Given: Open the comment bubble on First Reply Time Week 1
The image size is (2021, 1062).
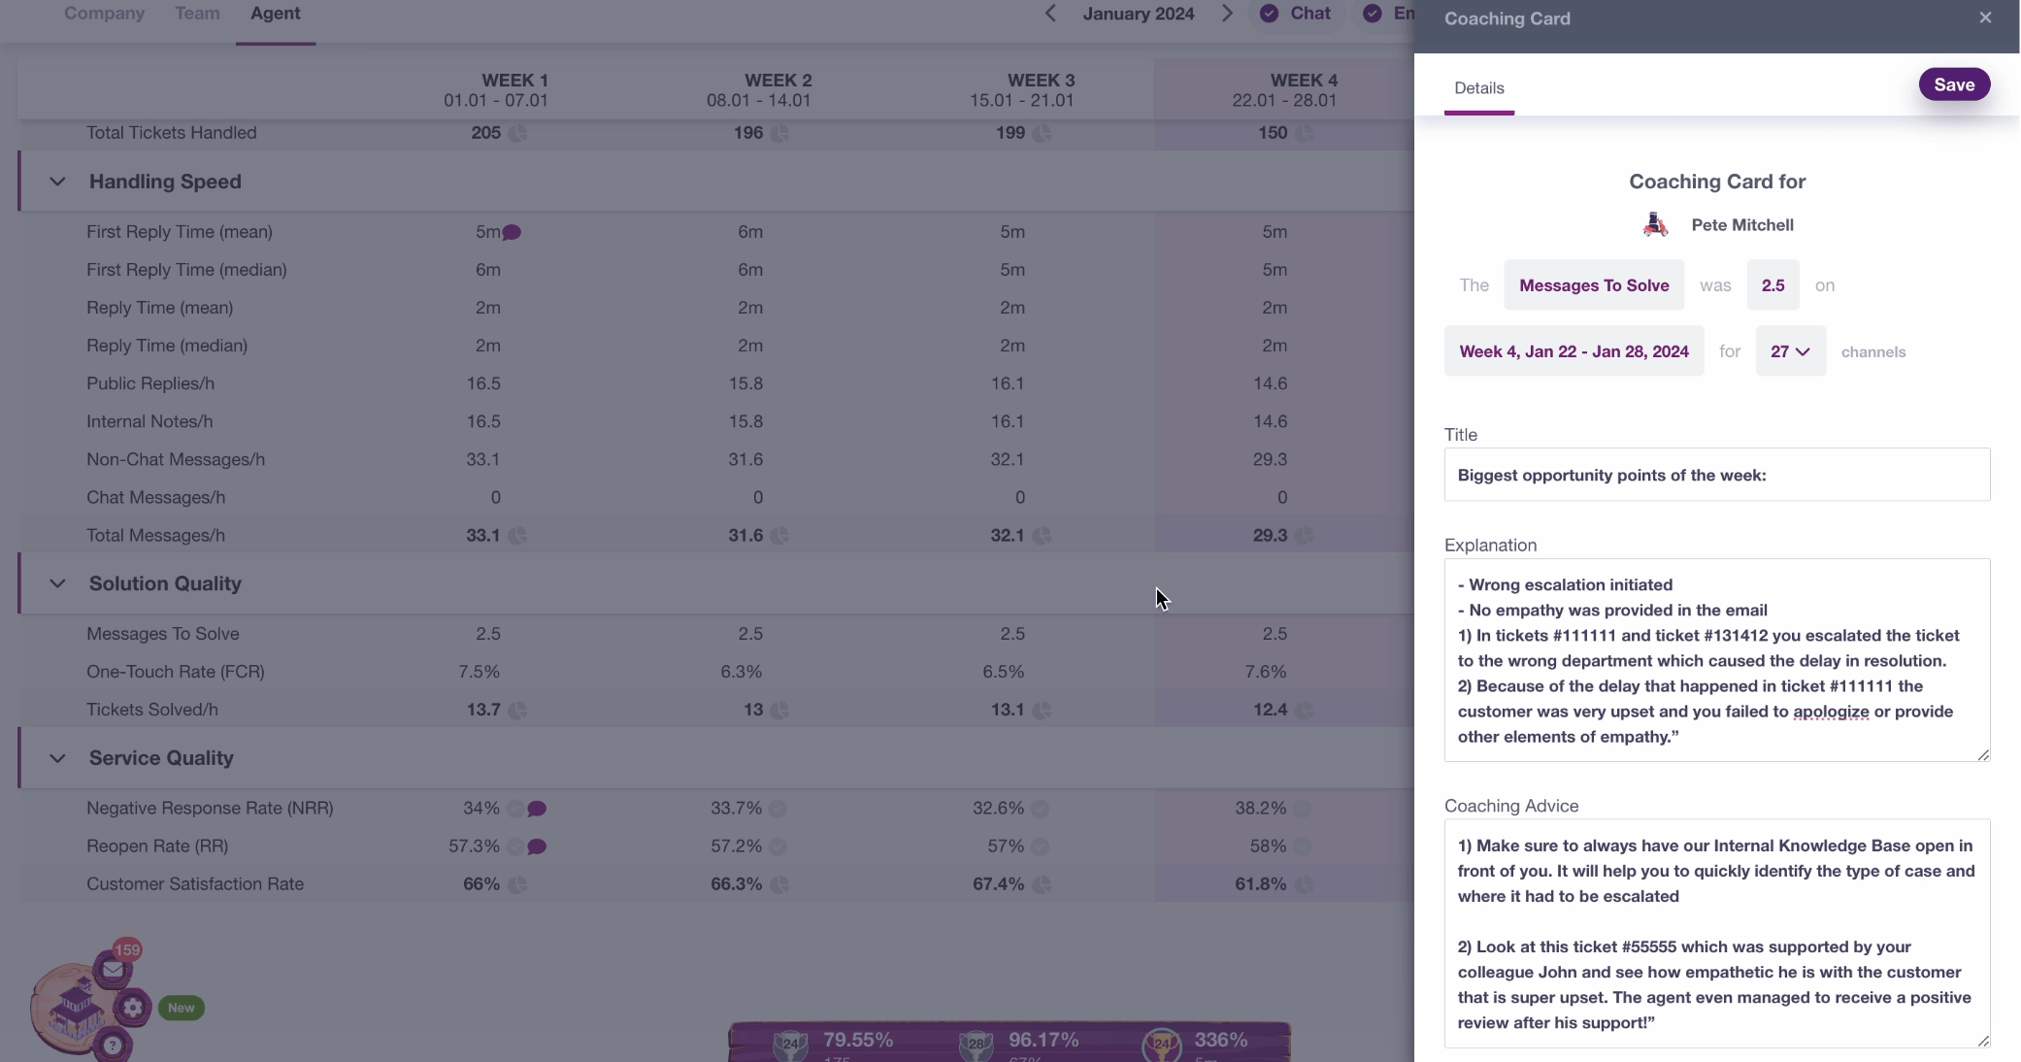Looking at the screenshot, I should point(513,232).
